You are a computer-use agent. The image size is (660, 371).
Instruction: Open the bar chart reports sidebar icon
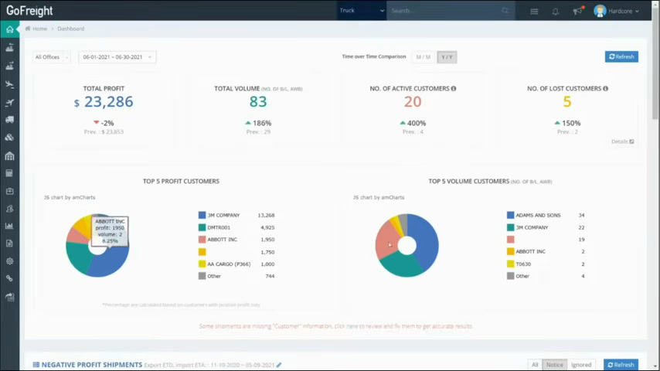point(9,226)
